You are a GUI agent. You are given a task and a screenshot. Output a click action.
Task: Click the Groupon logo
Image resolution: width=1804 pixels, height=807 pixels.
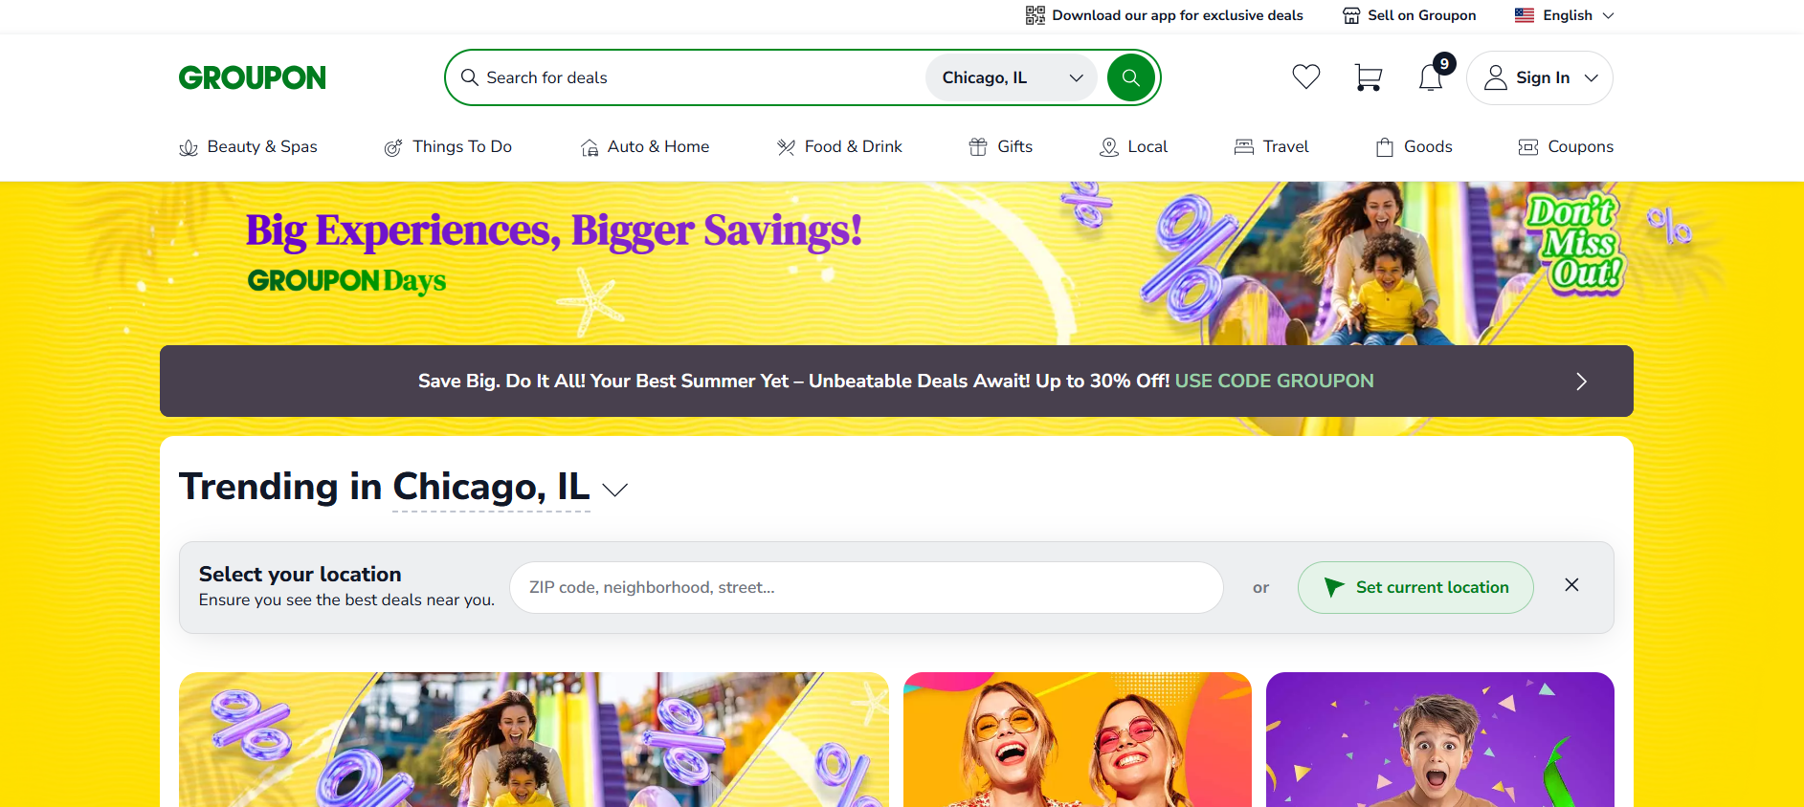(x=253, y=77)
